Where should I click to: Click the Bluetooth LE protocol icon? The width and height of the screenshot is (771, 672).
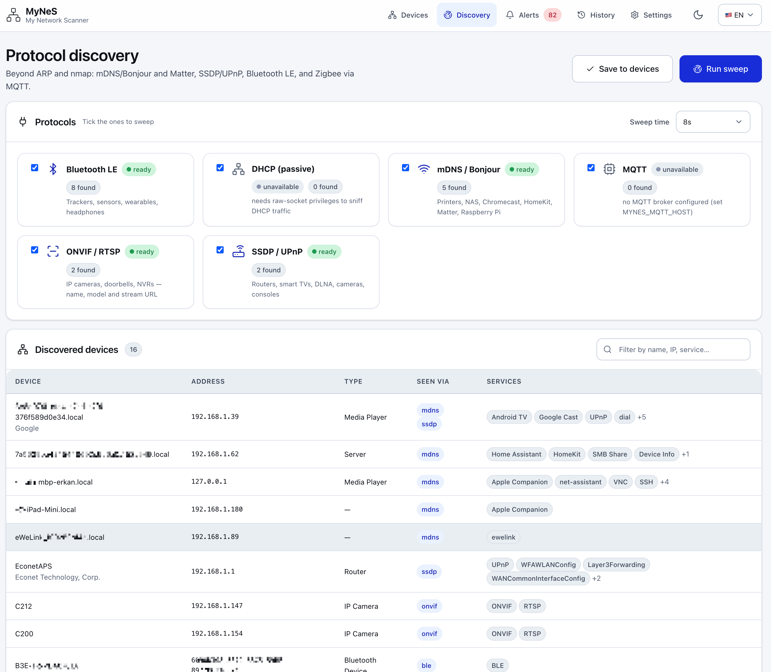[x=53, y=169]
